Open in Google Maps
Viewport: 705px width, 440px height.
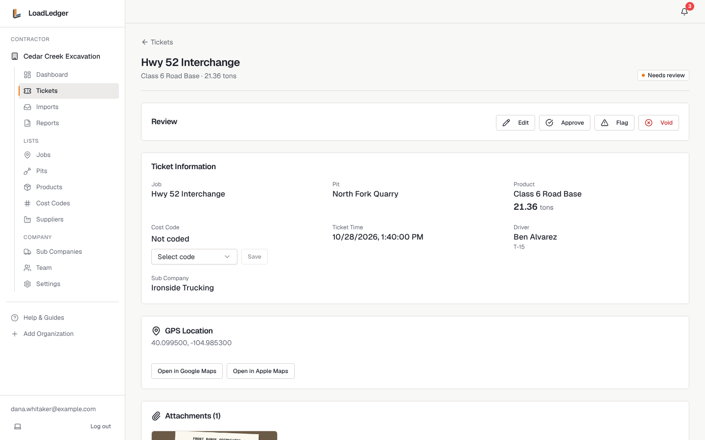[187, 371]
